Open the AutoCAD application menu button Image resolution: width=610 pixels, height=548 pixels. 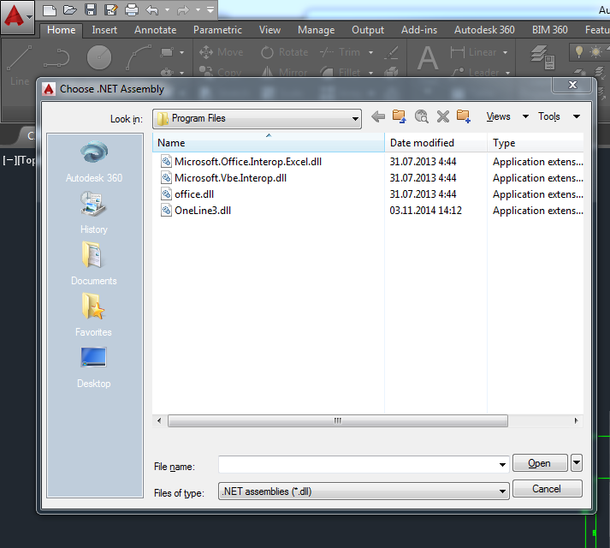(17, 16)
